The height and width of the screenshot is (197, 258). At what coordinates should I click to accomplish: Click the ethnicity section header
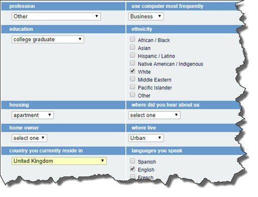pos(183,29)
